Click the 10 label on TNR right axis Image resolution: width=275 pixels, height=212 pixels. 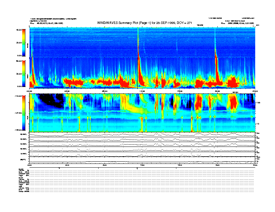coord(258,124)
